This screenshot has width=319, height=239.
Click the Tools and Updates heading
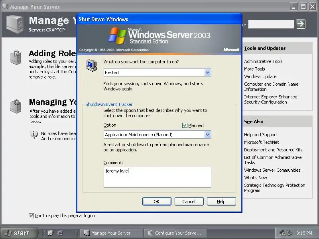(265, 48)
